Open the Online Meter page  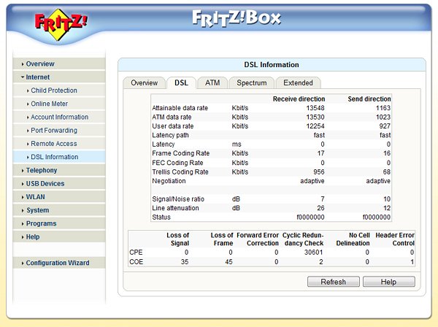tap(50, 104)
